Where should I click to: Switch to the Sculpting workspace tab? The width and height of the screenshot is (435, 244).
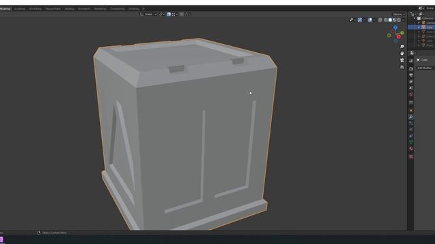pyautogui.click(x=20, y=9)
